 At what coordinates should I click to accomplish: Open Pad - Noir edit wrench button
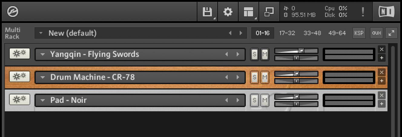pyautogui.click(x=20, y=99)
